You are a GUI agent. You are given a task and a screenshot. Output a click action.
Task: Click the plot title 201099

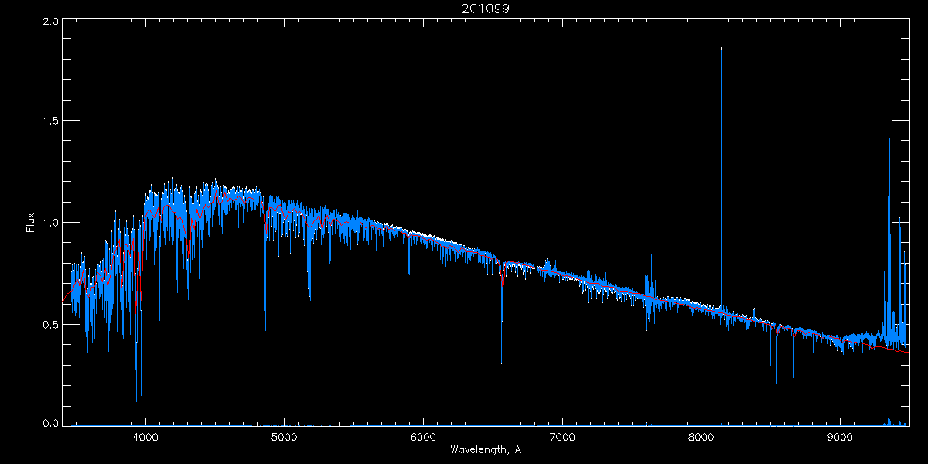486,9
